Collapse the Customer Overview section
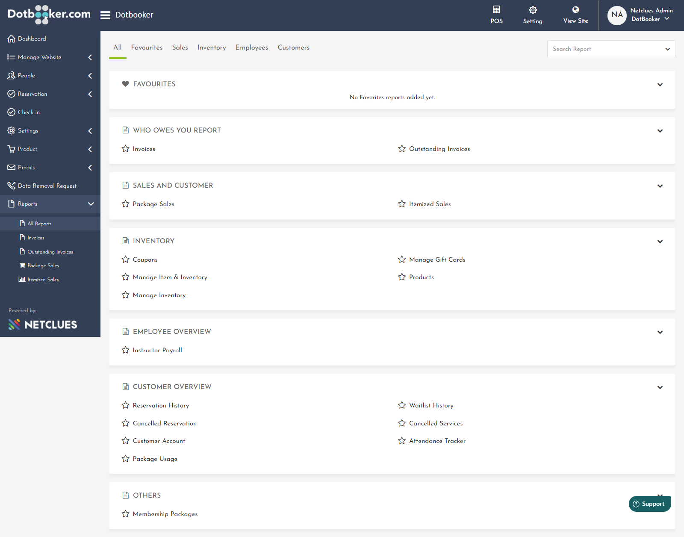 (x=660, y=387)
